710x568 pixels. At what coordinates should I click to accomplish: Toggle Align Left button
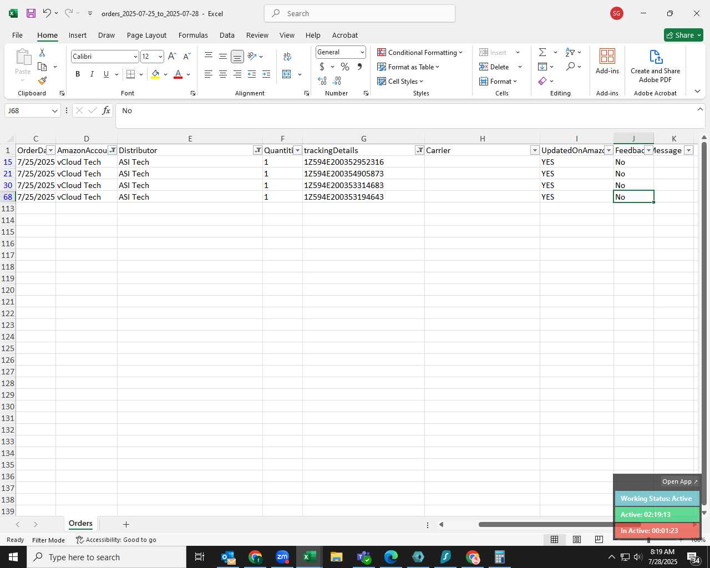pyautogui.click(x=209, y=74)
